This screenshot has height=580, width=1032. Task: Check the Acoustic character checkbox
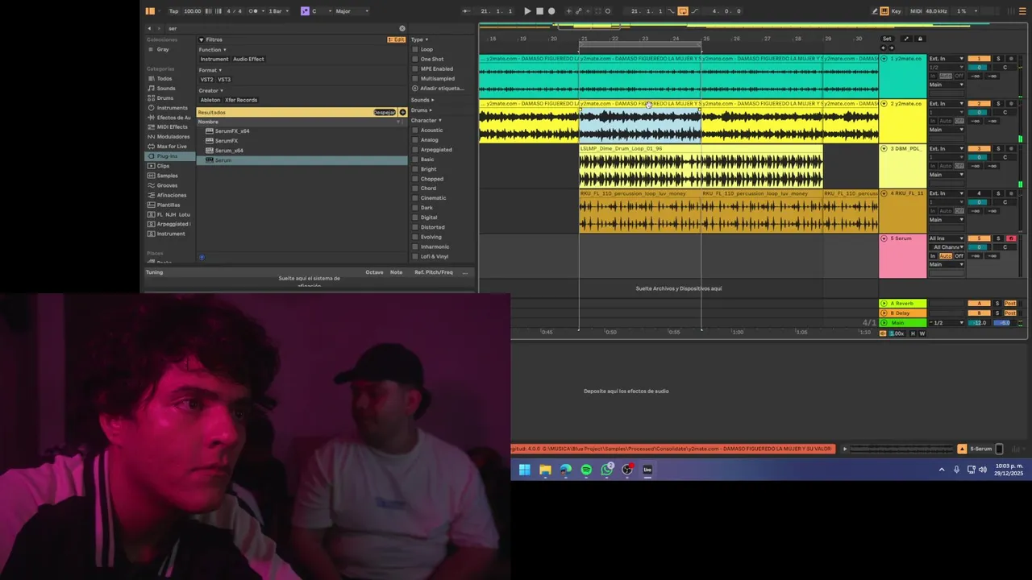415,130
